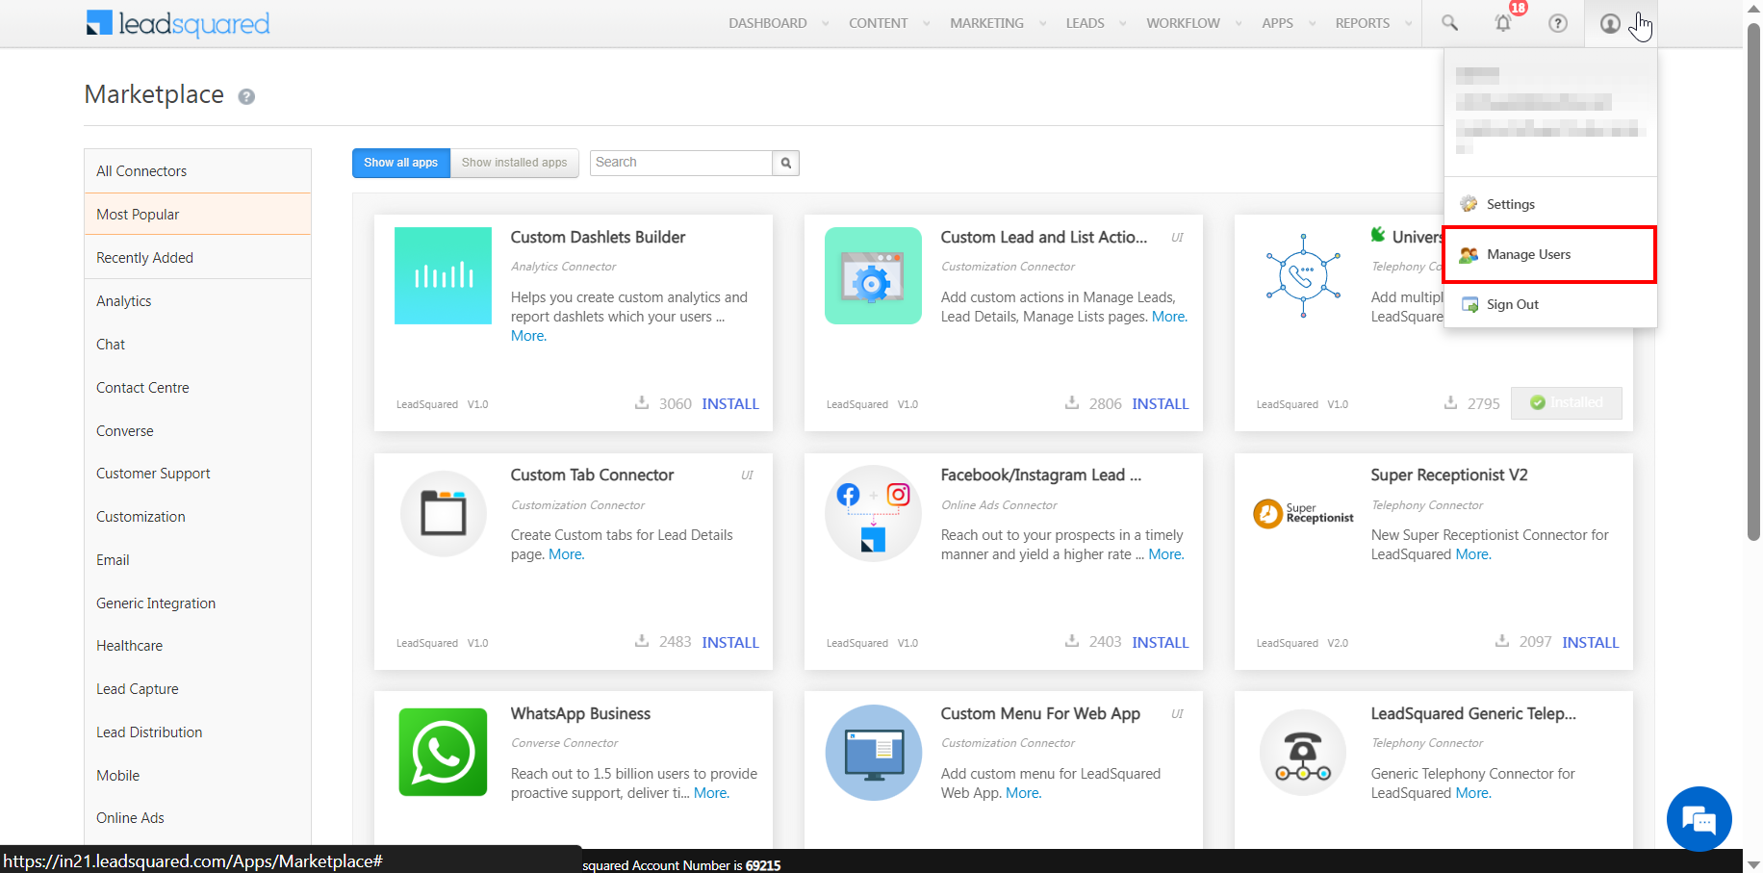Open the DASHBOARD menu
Image resolution: width=1763 pixels, height=873 pixels.
click(768, 23)
